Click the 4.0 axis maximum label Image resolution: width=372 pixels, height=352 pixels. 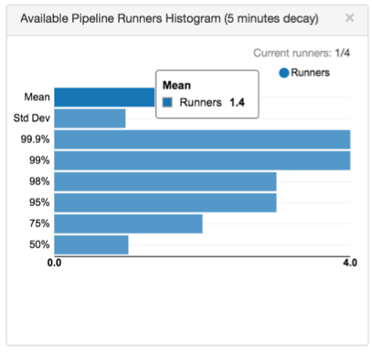(x=350, y=263)
